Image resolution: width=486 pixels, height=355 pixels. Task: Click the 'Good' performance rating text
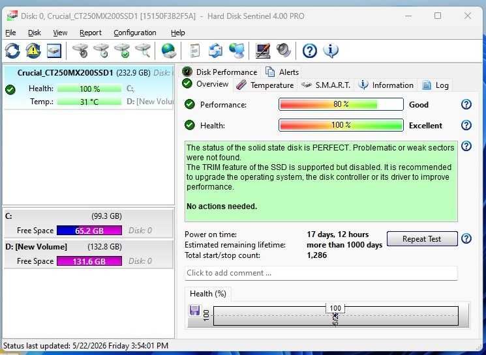click(419, 105)
